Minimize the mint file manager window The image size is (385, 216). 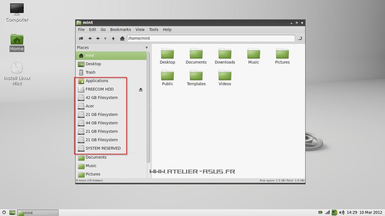[292, 23]
